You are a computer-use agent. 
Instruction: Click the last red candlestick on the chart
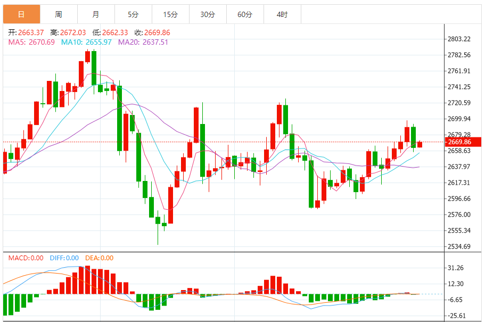(420, 144)
